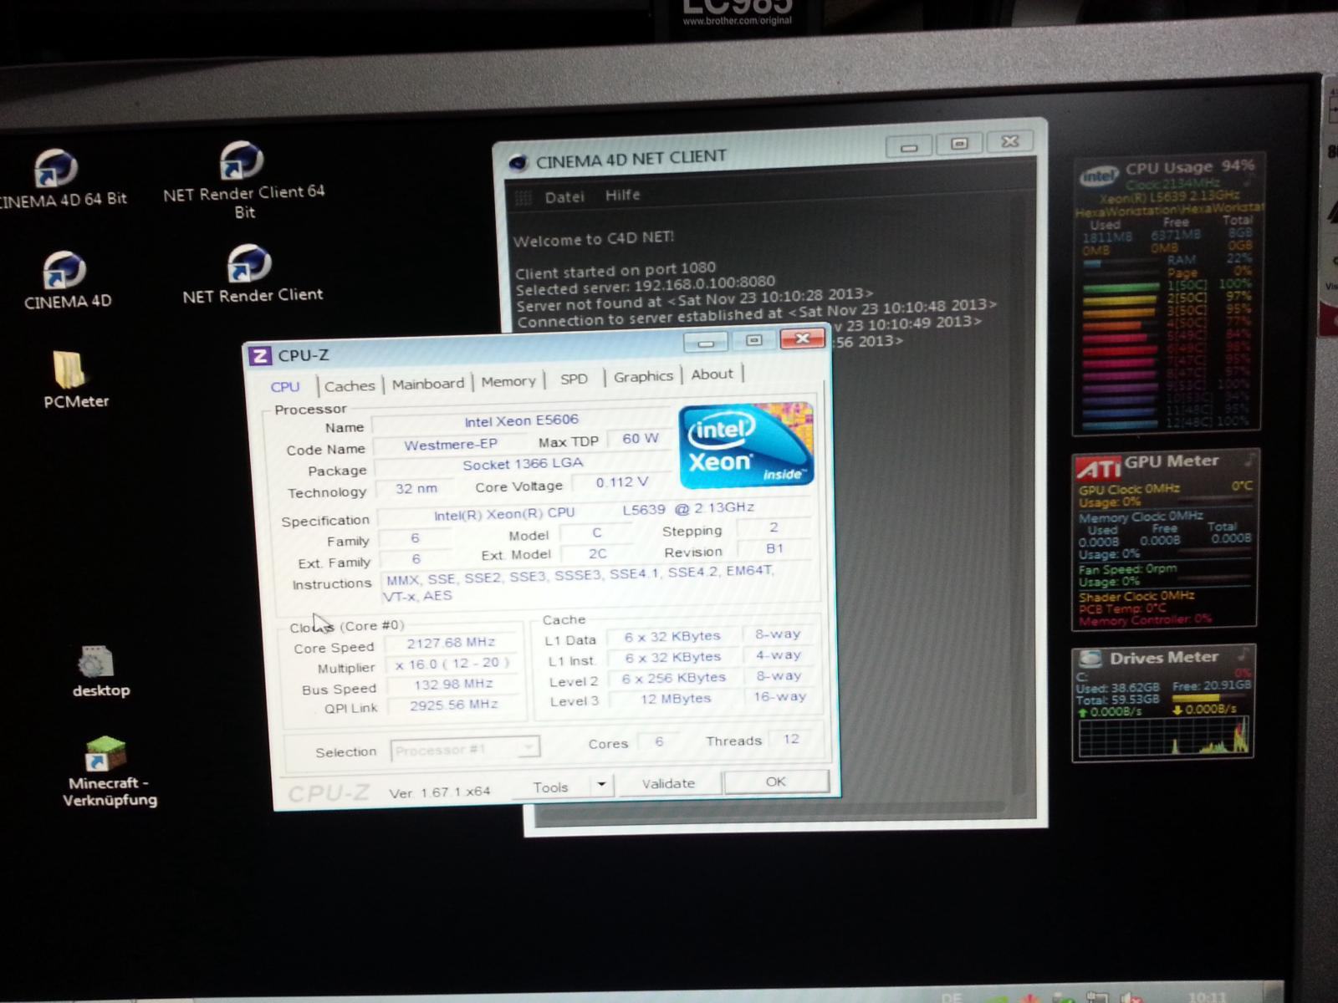Screen dimensions: 1338x1003
Task: Open the Graphics tab
Action: click(x=643, y=377)
